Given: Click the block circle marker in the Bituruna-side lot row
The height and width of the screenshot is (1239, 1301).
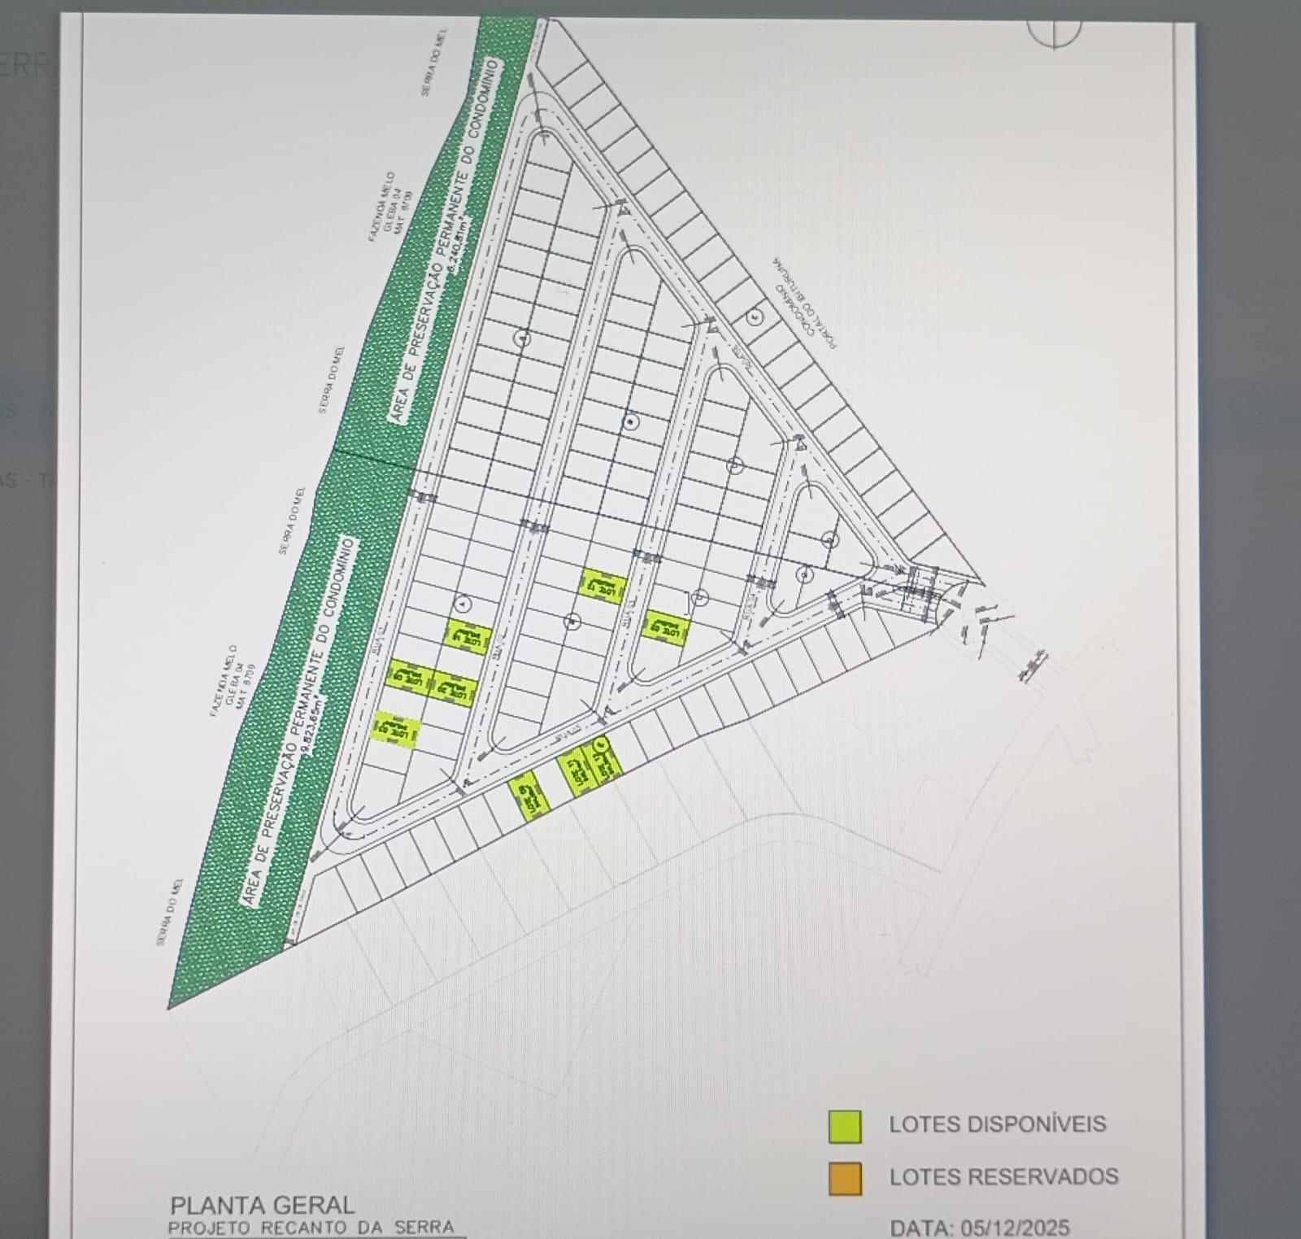Looking at the screenshot, I should click(755, 318).
